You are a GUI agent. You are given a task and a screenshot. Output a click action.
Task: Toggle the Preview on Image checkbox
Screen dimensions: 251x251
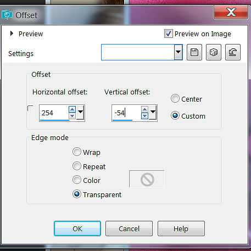pos(168,34)
